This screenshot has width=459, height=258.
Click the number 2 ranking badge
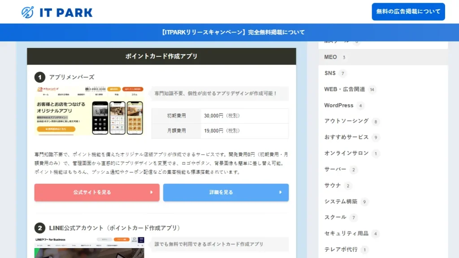point(40,228)
